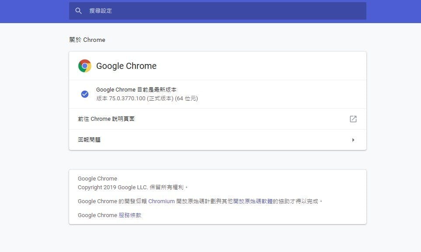Click the Google Chrome logo icon
Viewport: 421px width, 252px height.
coord(85,66)
